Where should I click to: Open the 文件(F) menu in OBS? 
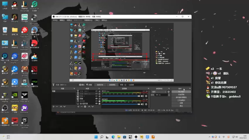(x=55, y=20)
